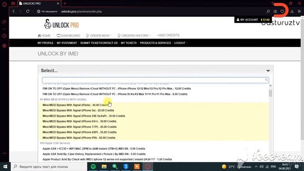The height and width of the screenshot is (171, 304).
Task: Open the DASHBOARD menu item
Action: point(68,36)
